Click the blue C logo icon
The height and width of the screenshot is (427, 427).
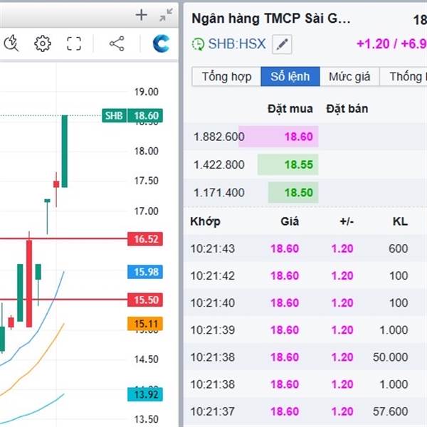click(162, 43)
